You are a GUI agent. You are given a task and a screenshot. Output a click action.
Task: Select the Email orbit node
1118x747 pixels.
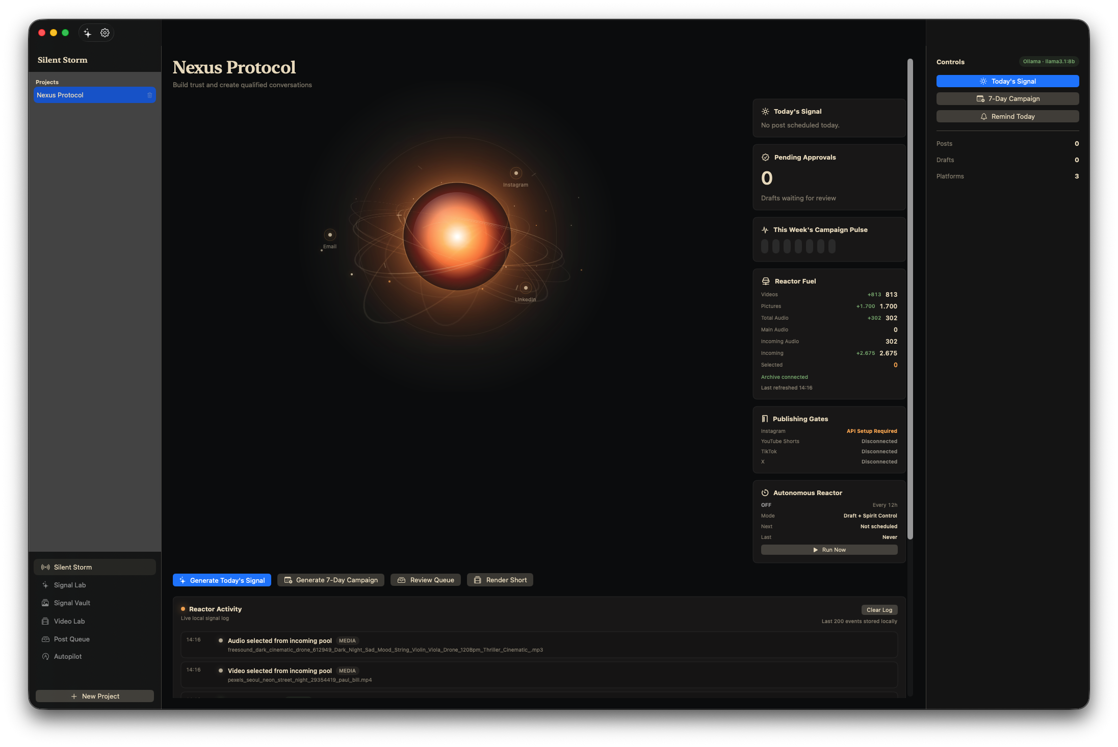(330, 235)
